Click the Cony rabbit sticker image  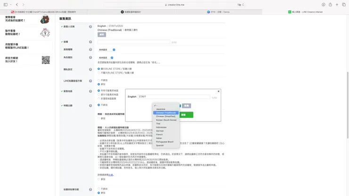point(45,33)
